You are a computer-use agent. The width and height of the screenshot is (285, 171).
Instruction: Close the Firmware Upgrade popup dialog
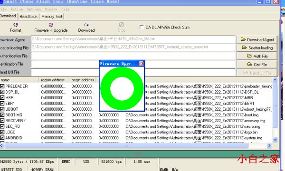141,64
